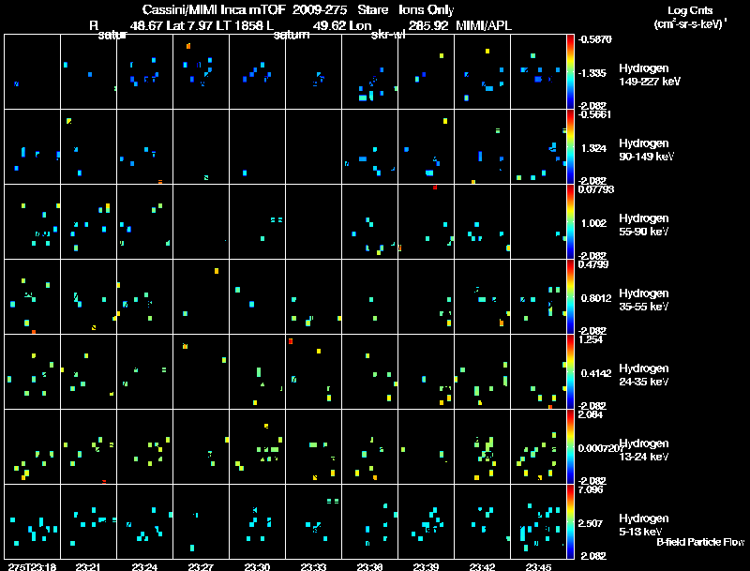Click the '1.002' colorbar value

point(593,223)
